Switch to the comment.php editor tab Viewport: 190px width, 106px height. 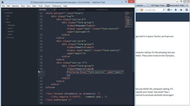click(63, 10)
